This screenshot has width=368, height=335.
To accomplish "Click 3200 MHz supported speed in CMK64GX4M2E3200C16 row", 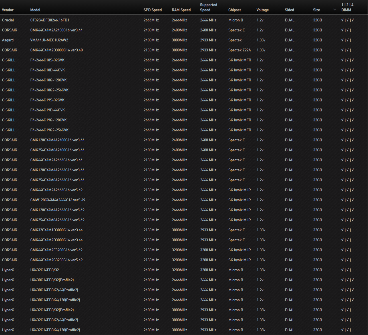I will (x=208, y=250).
